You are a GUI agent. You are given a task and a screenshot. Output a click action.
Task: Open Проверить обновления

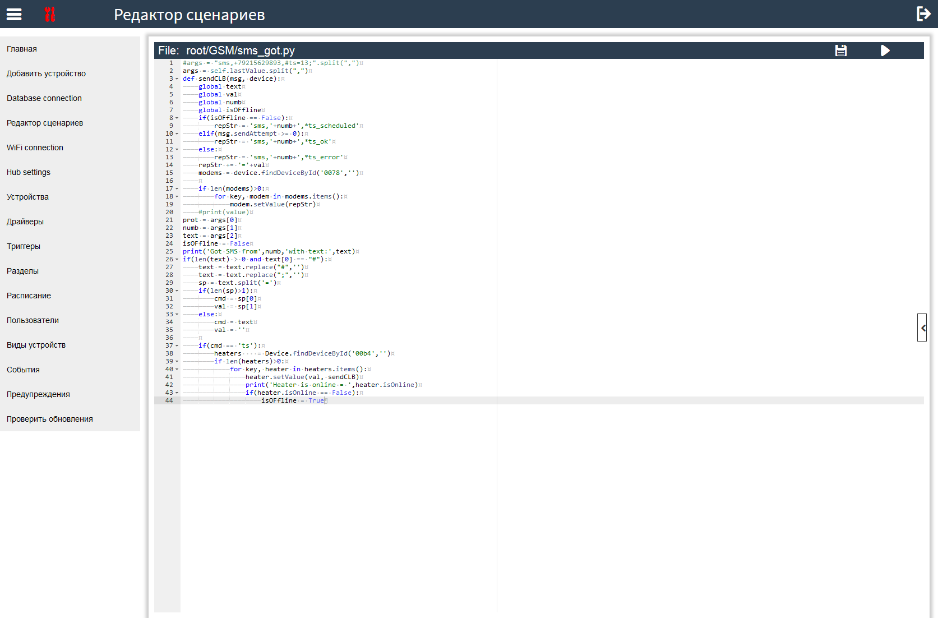(x=49, y=418)
